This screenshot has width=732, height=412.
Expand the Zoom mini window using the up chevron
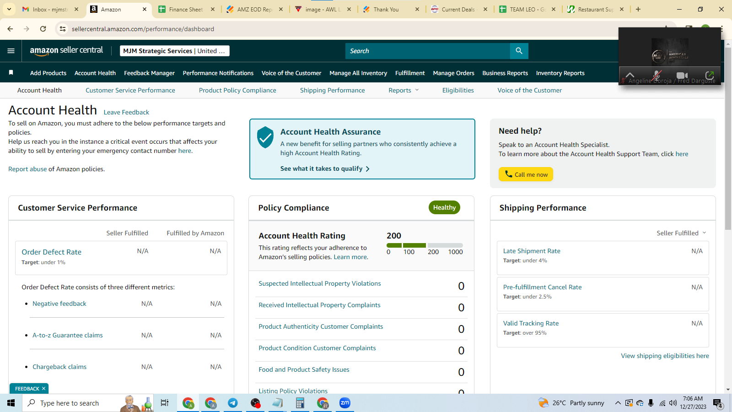pyautogui.click(x=630, y=75)
